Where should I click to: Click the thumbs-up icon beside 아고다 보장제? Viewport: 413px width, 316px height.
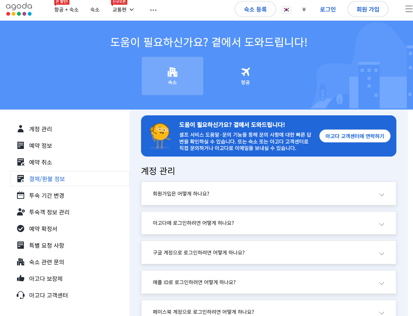pos(21,278)
